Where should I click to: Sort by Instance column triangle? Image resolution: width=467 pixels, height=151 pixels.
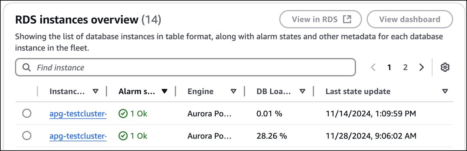[95, 92]
